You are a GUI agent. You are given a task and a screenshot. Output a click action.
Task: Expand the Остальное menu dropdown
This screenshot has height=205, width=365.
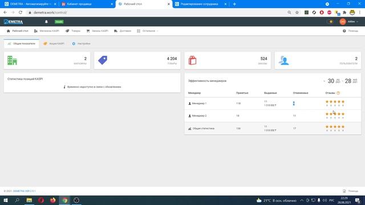click(x=148, y=31)
